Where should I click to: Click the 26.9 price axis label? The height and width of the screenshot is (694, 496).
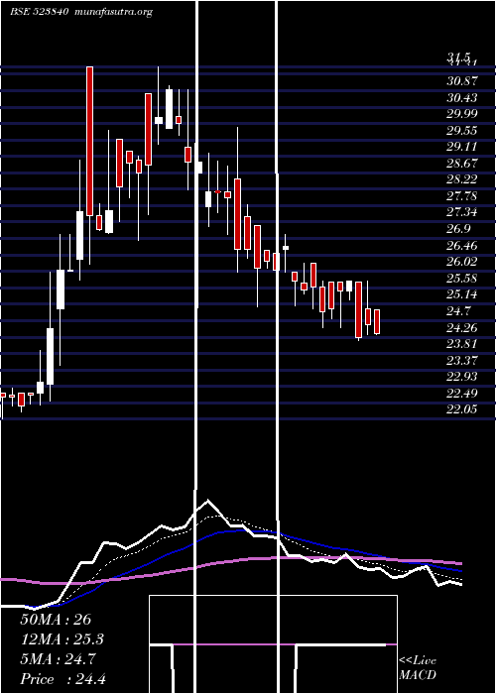pos(458,228)
